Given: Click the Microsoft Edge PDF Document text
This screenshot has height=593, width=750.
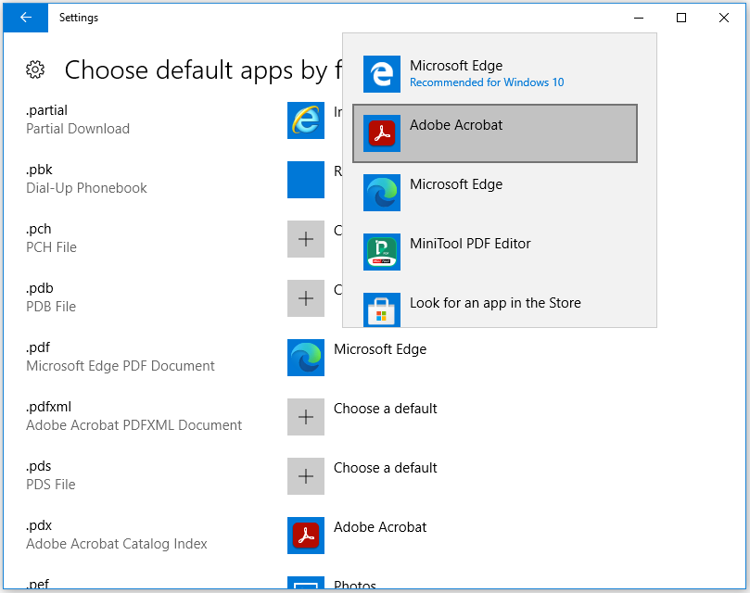Looking at the screenshot, I should click(121, 366).
